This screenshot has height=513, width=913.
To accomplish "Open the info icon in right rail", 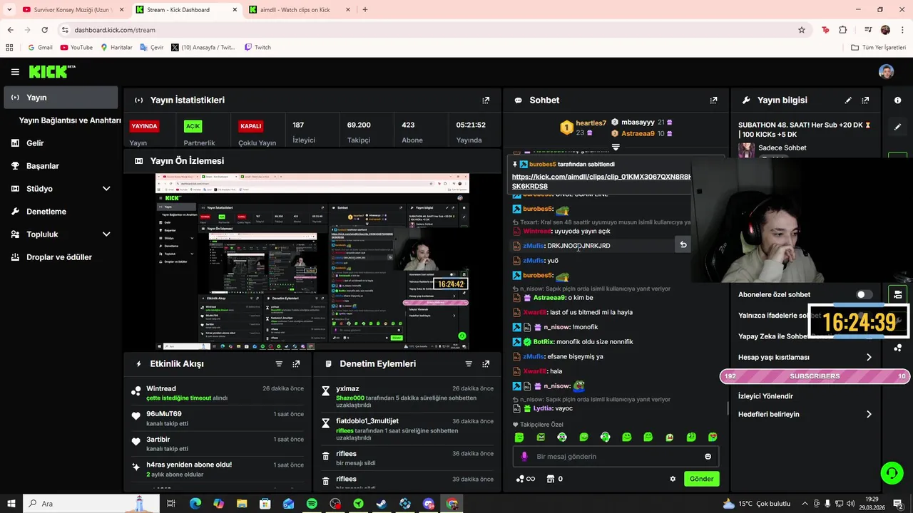I will pyautogui.click(x=897, y=100).
